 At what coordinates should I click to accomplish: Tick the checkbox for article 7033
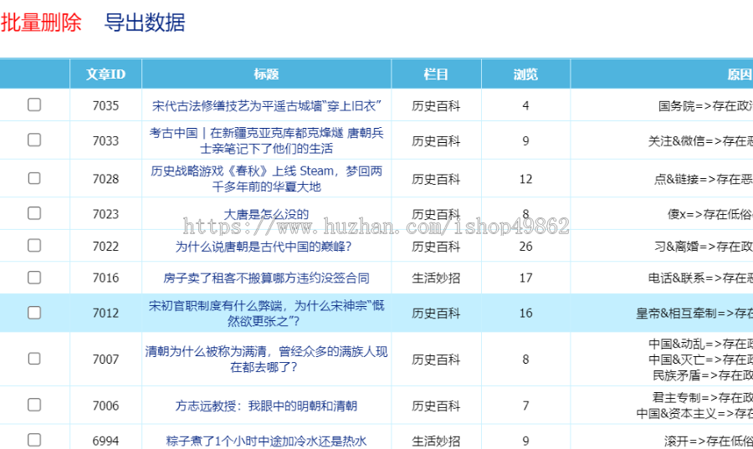(34, 140)
